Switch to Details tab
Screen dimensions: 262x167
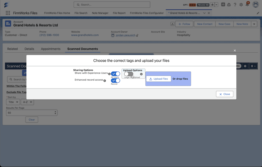pos(29,49)
